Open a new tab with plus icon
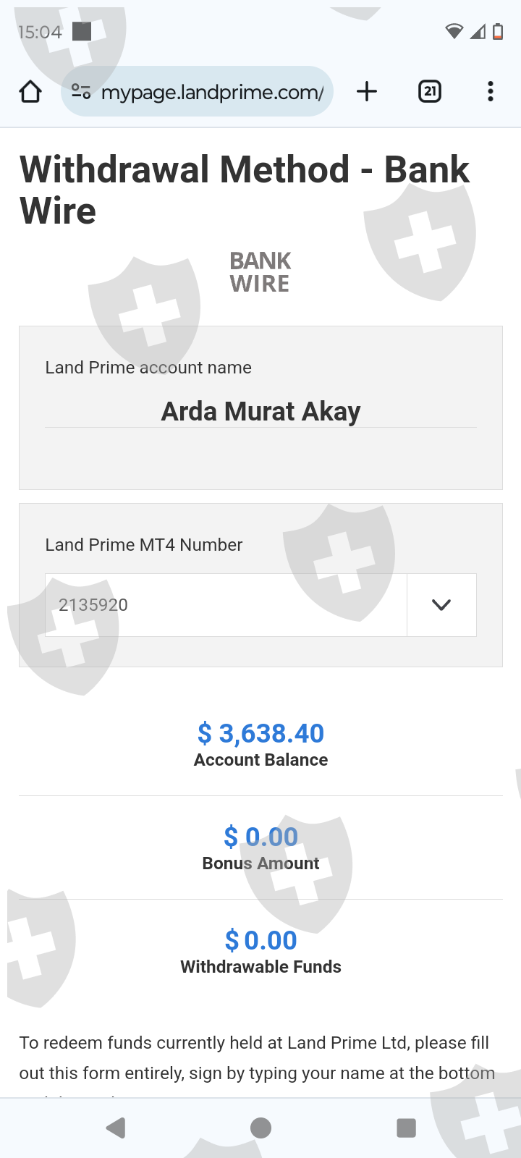Screen dimensions: 521x1158 (x=367, y=91)
